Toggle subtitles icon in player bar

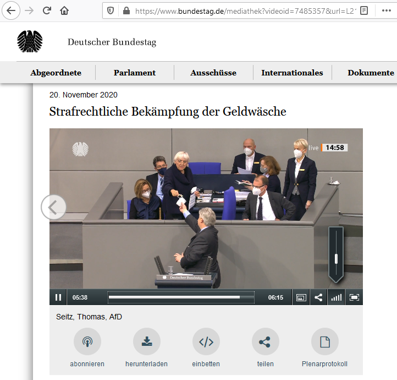click(301, 297)
